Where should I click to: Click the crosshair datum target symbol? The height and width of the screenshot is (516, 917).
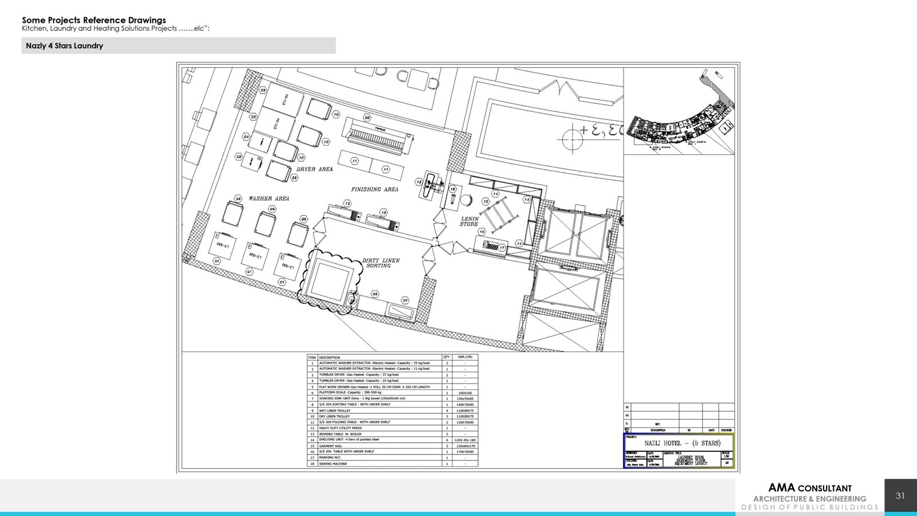coord(572,139)
